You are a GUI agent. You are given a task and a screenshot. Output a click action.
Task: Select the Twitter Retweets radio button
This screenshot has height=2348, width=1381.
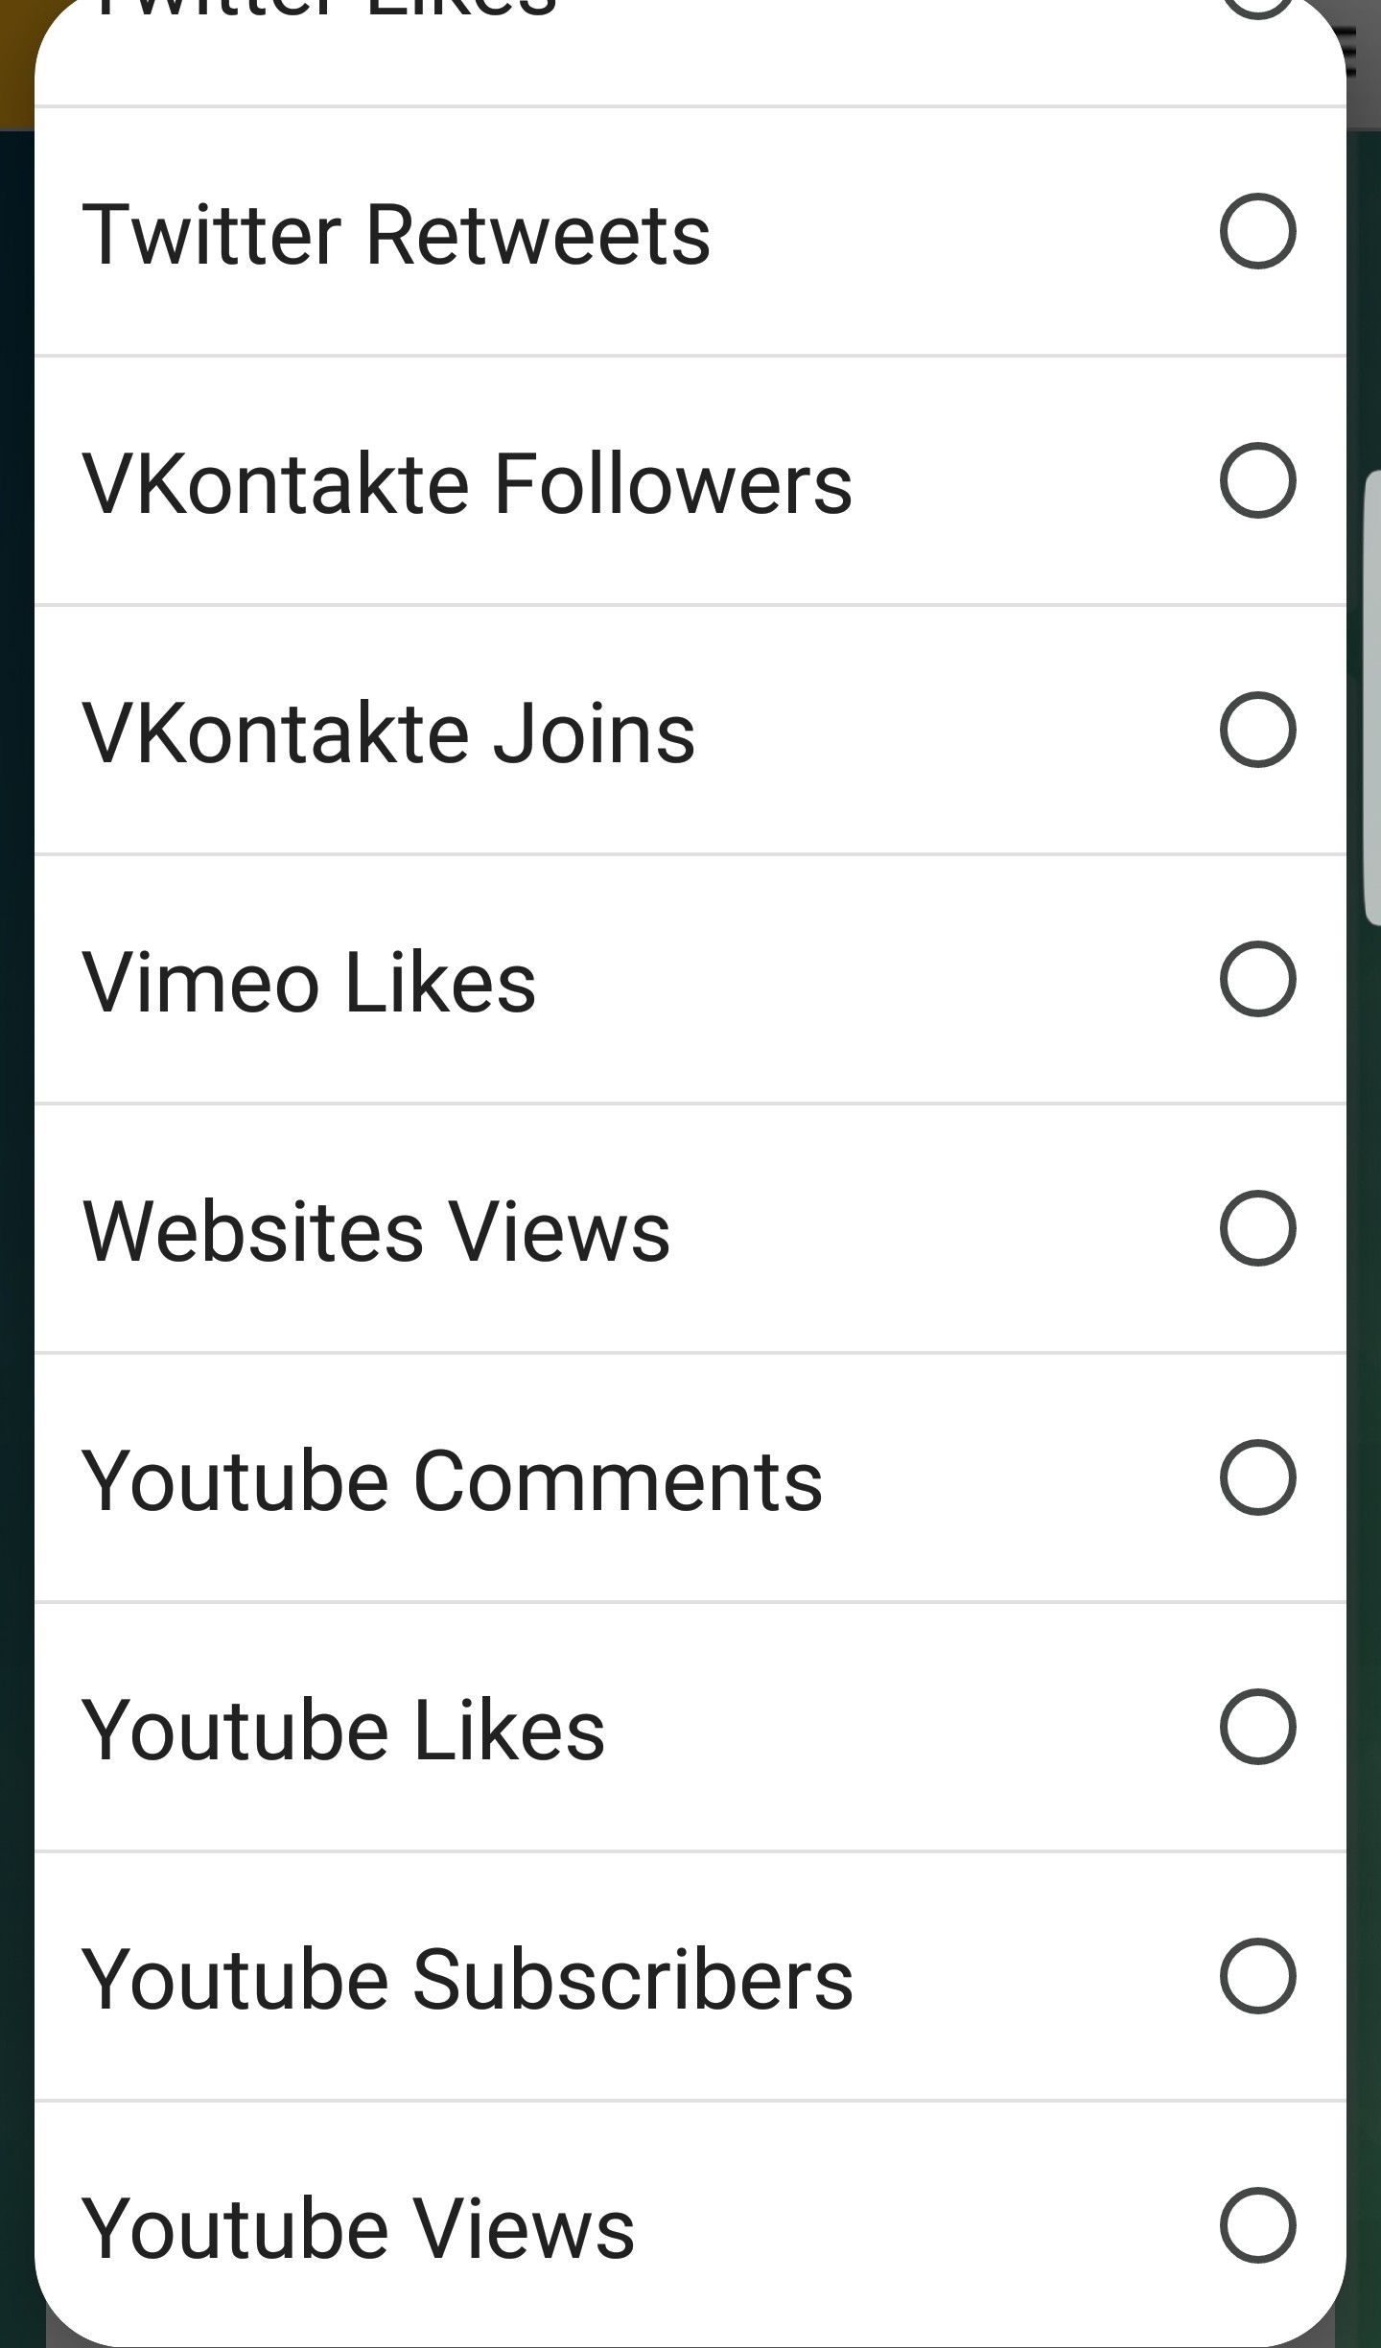click(1257, 231)
